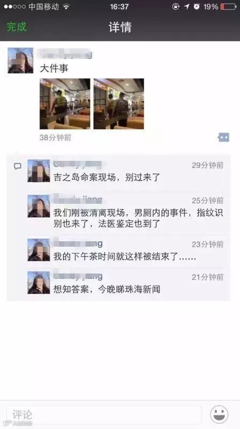Tap the battery indicator in status bar
Screen dimensions: 240x429
click(x=228, y=6)
